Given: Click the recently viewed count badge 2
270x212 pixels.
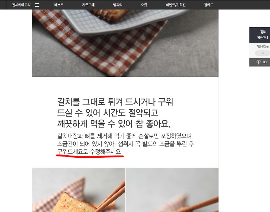Looking at the screenshot, I should pos(263,53).
